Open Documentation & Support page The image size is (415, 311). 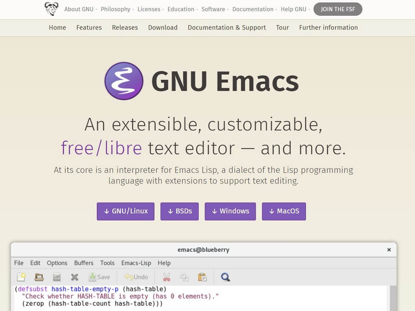point(227,28)
